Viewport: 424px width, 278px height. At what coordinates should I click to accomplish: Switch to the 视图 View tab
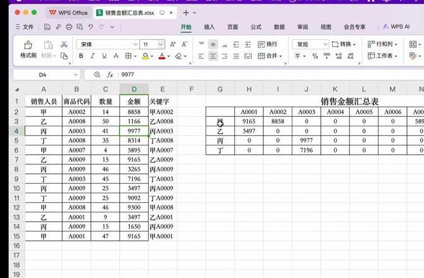(326, 27)
